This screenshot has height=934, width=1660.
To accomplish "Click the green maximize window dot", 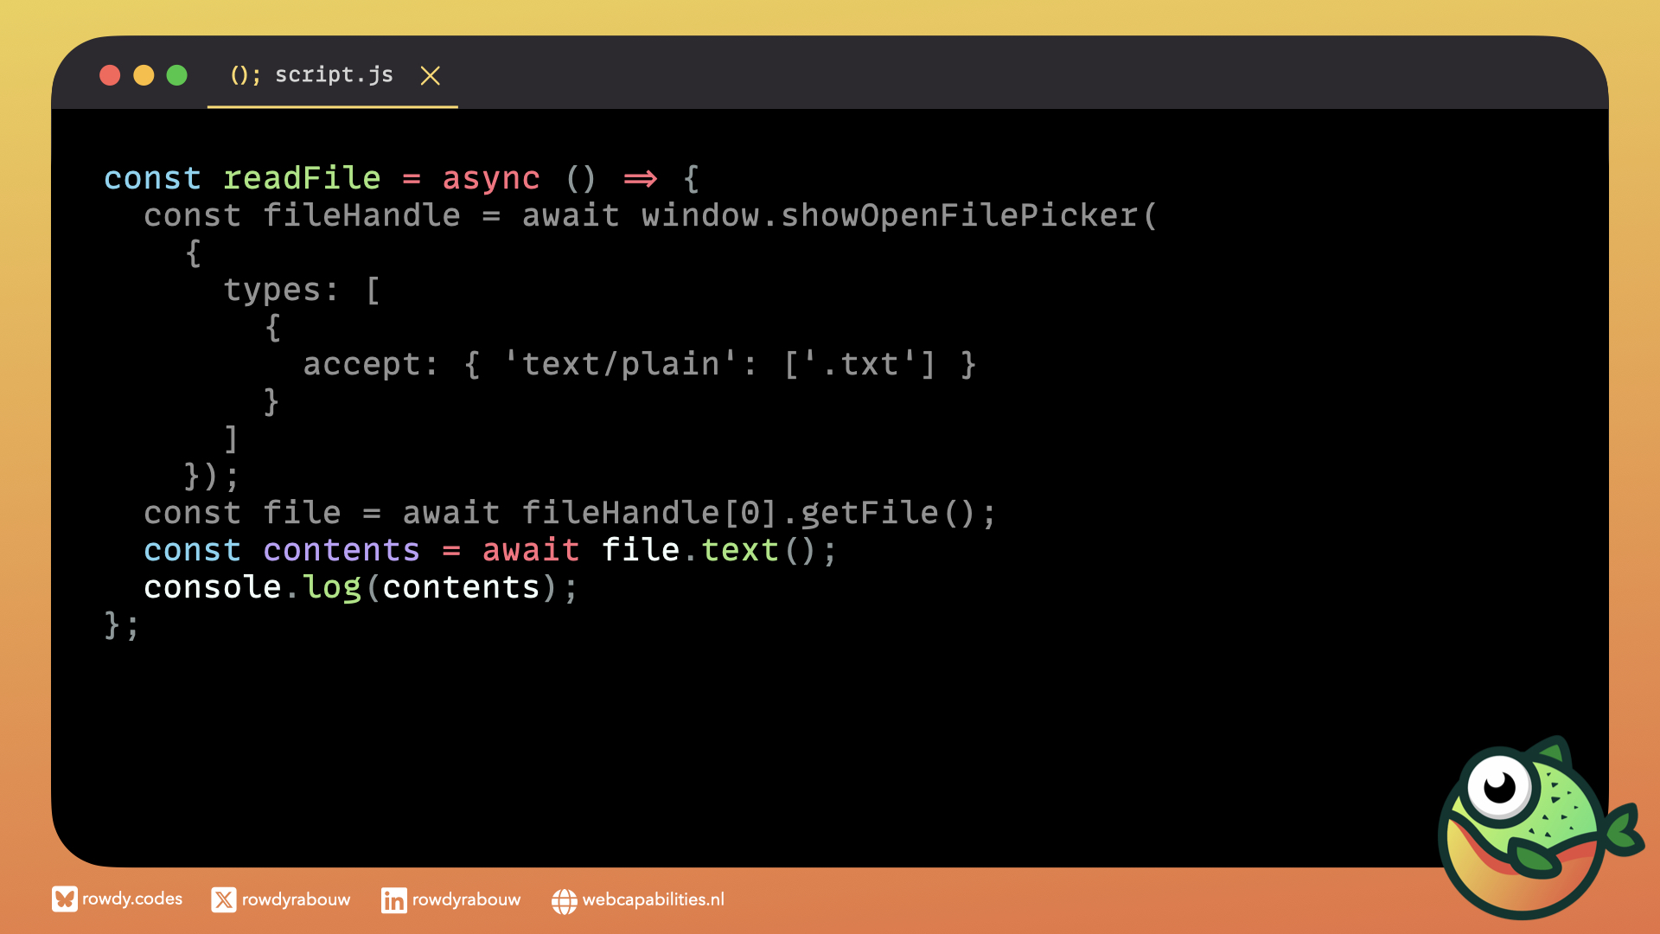I will 177,75.
